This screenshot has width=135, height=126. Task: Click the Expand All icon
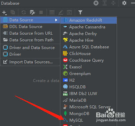tap(105, 3)
